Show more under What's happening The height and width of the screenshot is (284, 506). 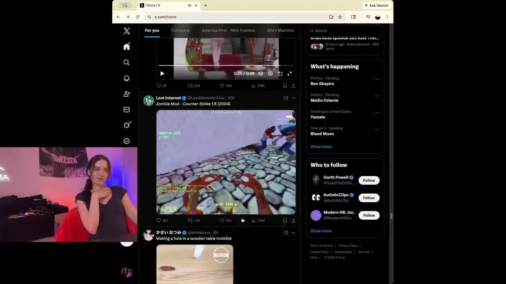pos(321,147)
